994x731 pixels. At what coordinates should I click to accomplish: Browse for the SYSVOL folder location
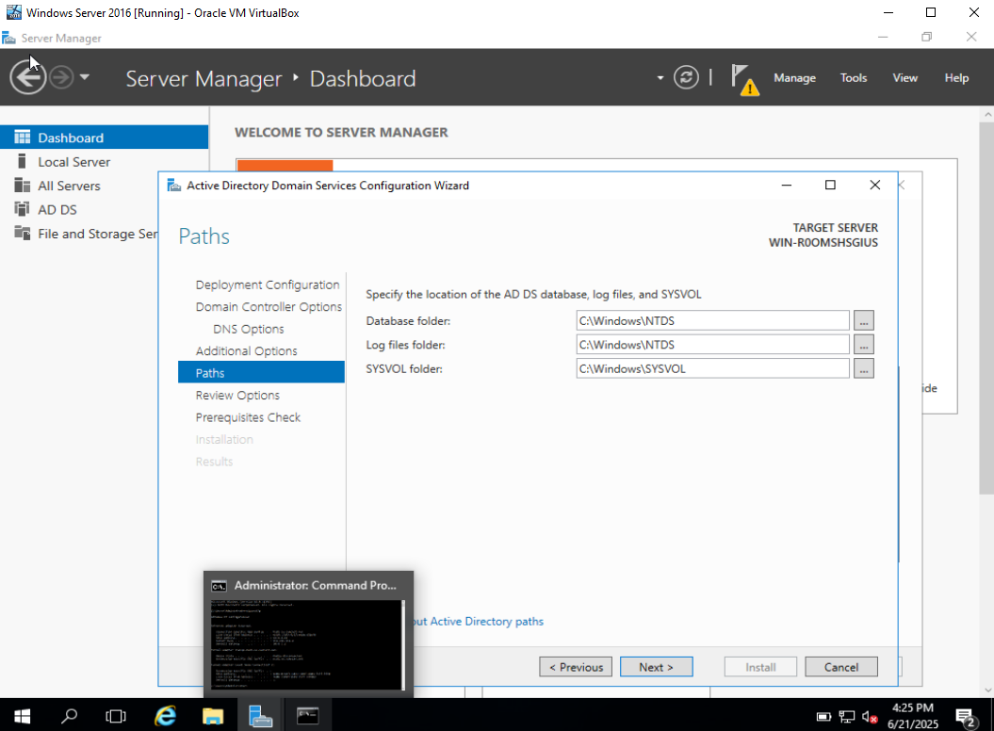tap(863, 368)
